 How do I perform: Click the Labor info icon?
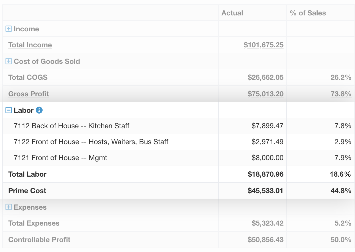pyautogui.click(x=39, y=110)
